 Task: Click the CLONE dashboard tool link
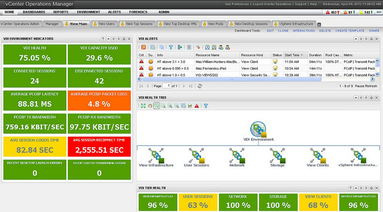point(283,31)
